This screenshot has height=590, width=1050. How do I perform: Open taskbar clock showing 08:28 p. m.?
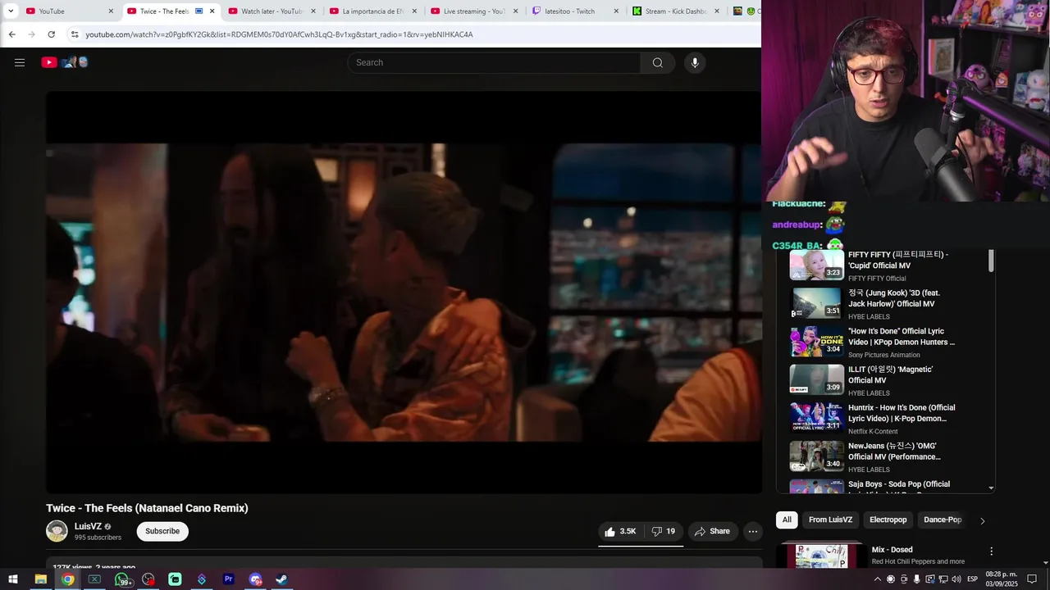[x=1002, y=579]
